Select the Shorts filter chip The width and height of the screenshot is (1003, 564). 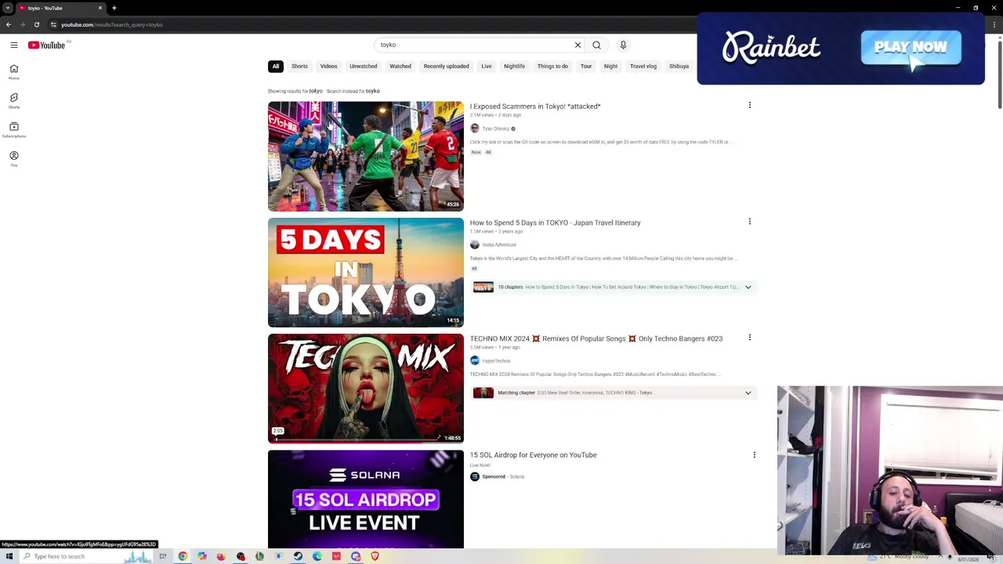(x=300, y=67)
